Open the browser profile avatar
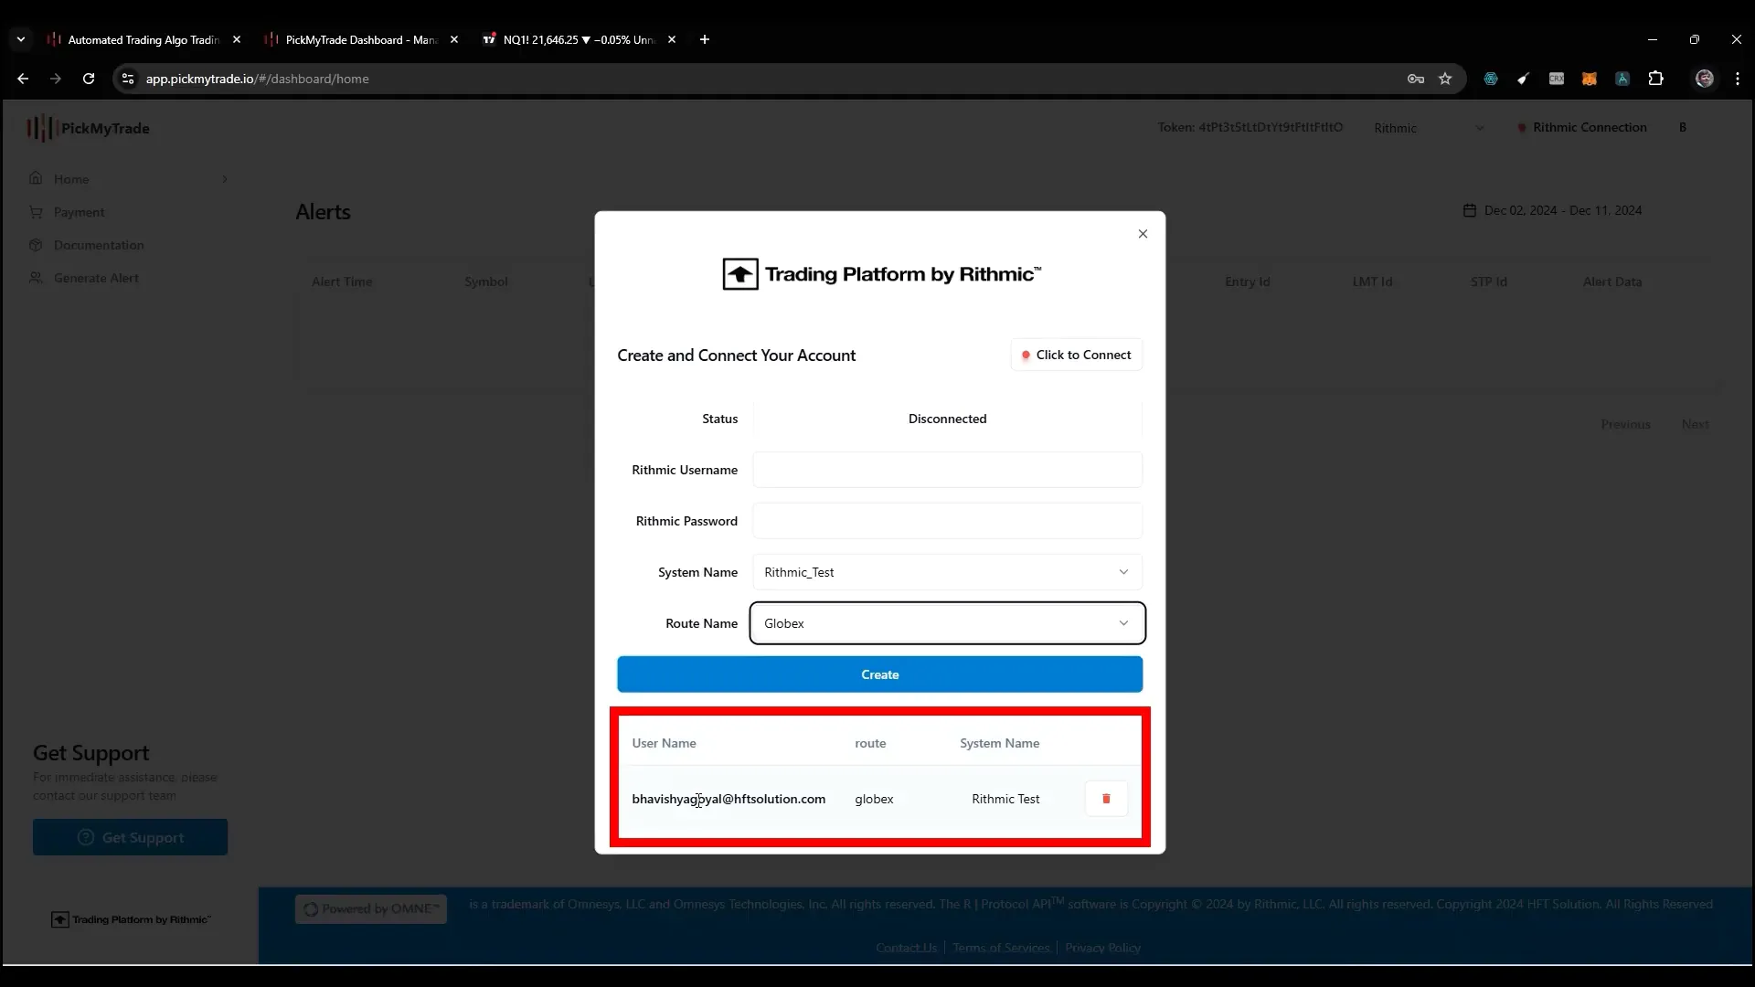 [1705, 79]
